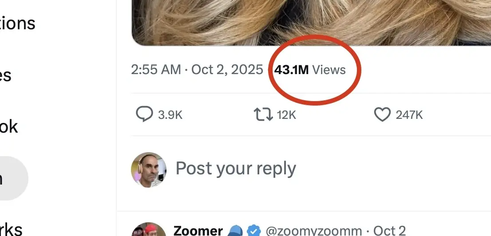
Task: Open Grok from the left sidebar
Action: tap(9, 127)
